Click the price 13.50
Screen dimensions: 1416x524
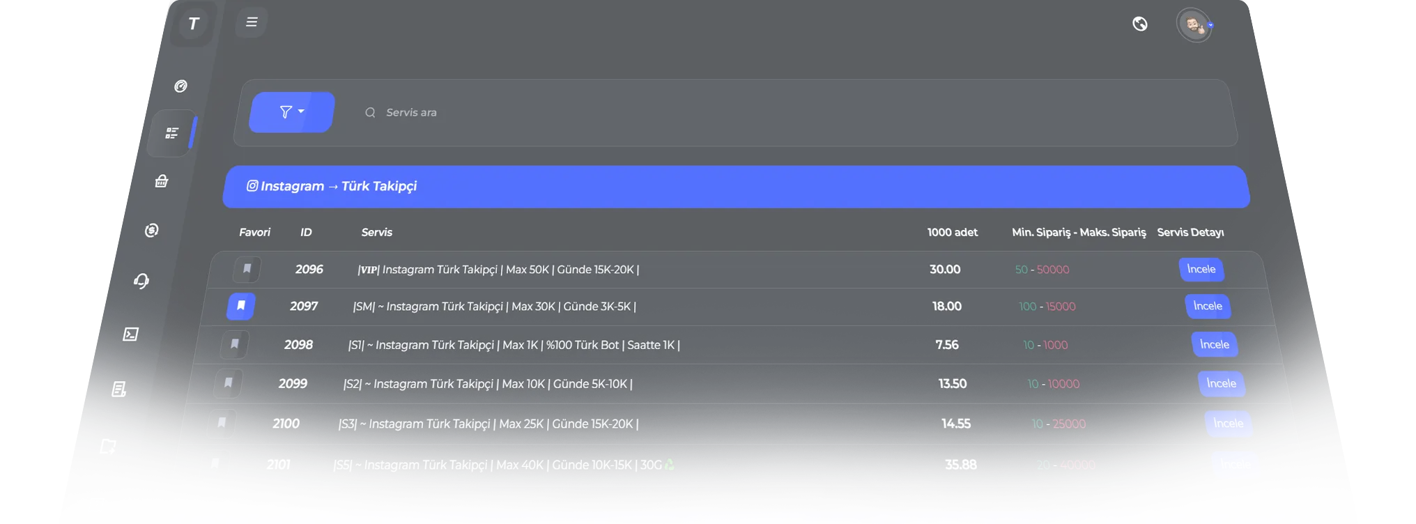pyautogui.click(x=953, y=384)
